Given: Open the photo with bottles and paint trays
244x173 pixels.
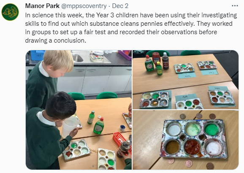Looking at the screenshot, I should tap(185, 80).
